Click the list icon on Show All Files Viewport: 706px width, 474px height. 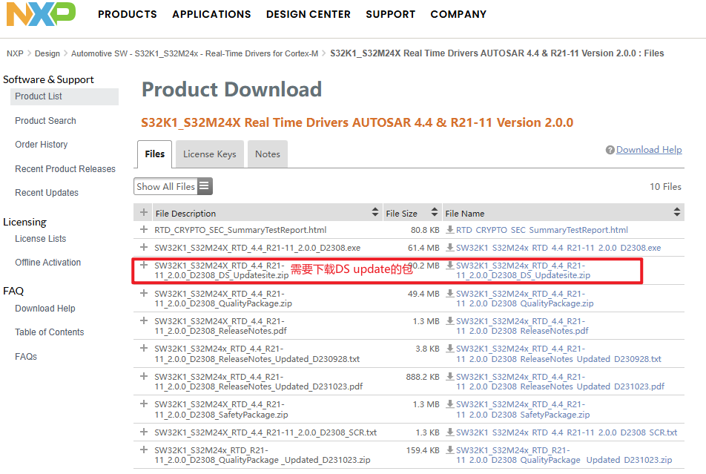(204, 186)
